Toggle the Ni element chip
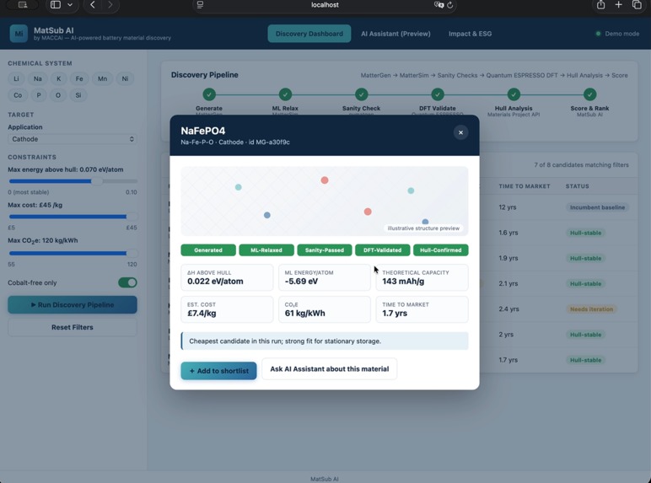651x483 pixels. tap(125, 78)
